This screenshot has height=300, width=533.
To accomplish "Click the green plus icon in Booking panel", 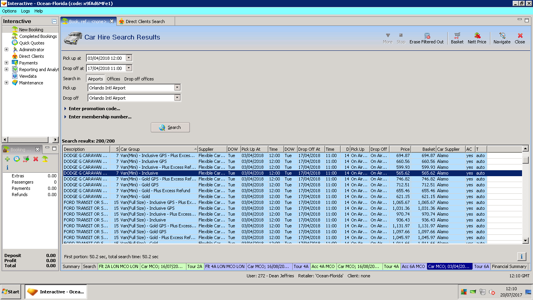I will pos(7,159).
